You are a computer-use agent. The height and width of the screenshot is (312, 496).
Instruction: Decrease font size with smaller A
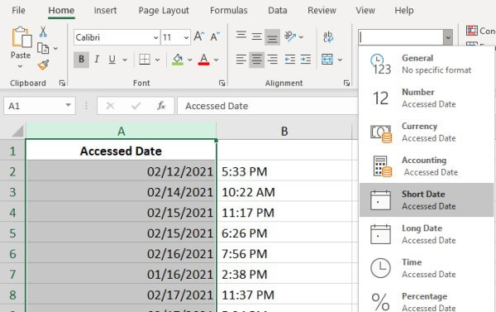tap(215, 36)
